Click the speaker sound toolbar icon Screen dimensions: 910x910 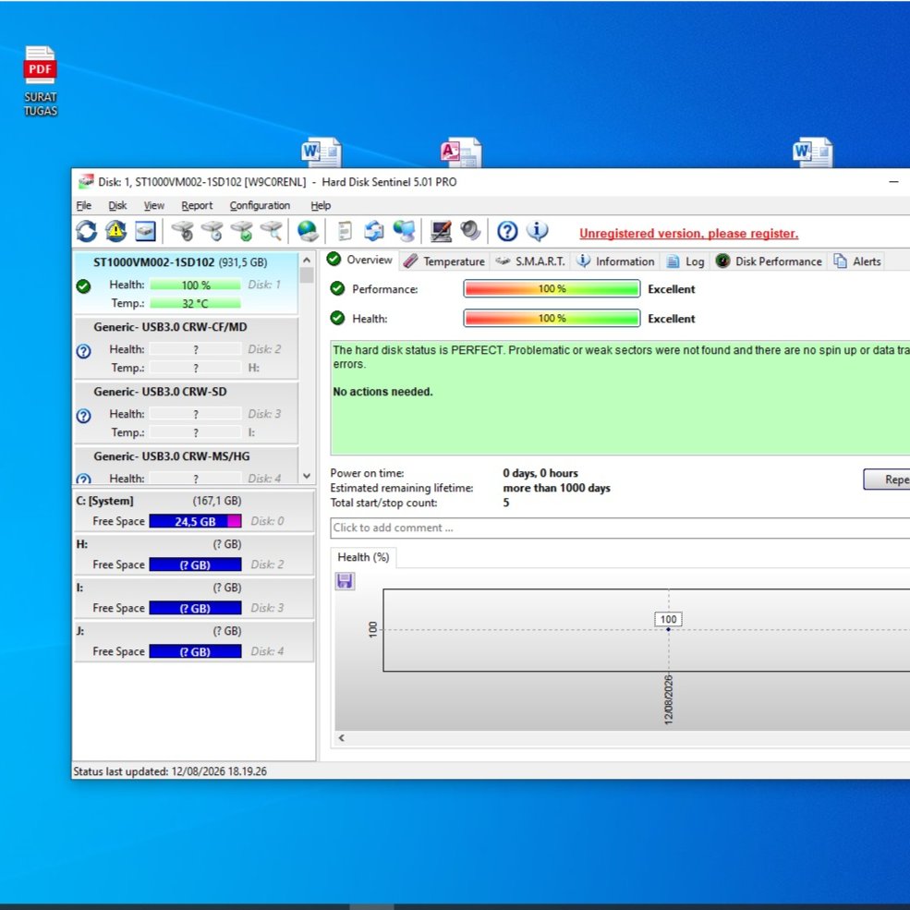(x=470, y=232)
